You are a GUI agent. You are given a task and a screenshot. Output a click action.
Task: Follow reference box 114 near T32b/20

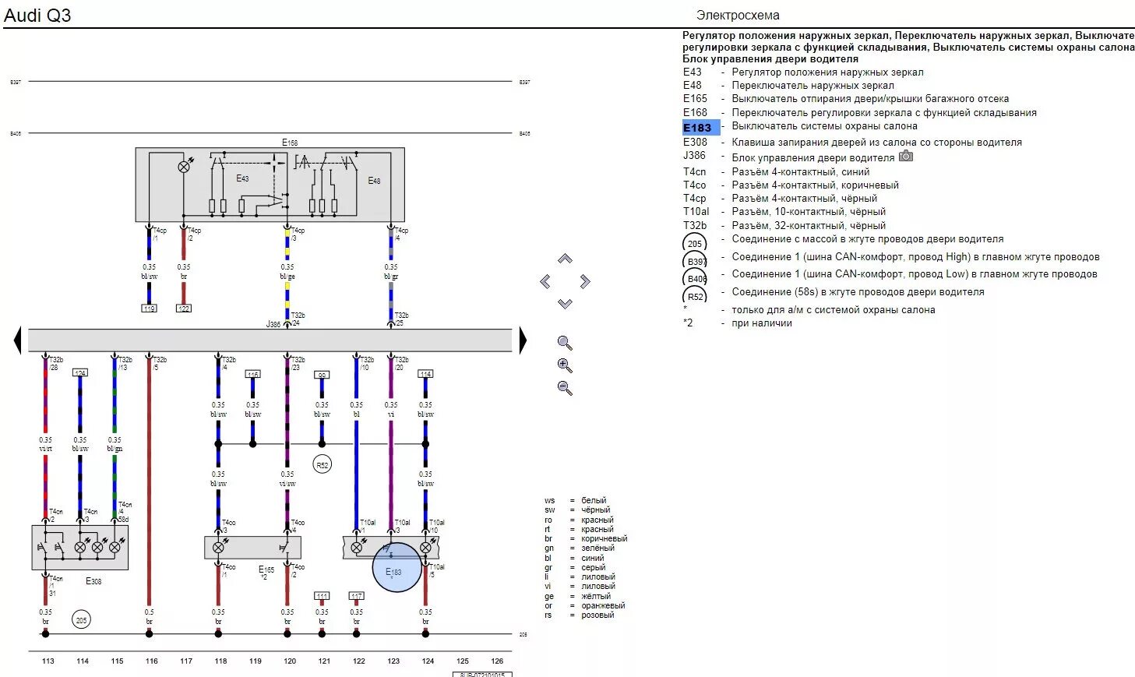pyautogui.click(x=425, y=374)
